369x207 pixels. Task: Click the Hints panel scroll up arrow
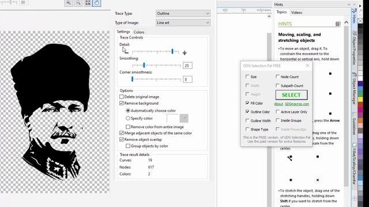[x=346, y=22]
